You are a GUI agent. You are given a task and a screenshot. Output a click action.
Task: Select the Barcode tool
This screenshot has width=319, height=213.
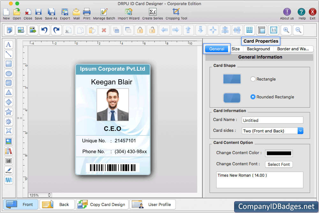click(x=9, y=161)
